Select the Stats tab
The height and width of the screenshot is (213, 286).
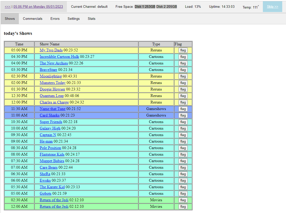(91, 19)
